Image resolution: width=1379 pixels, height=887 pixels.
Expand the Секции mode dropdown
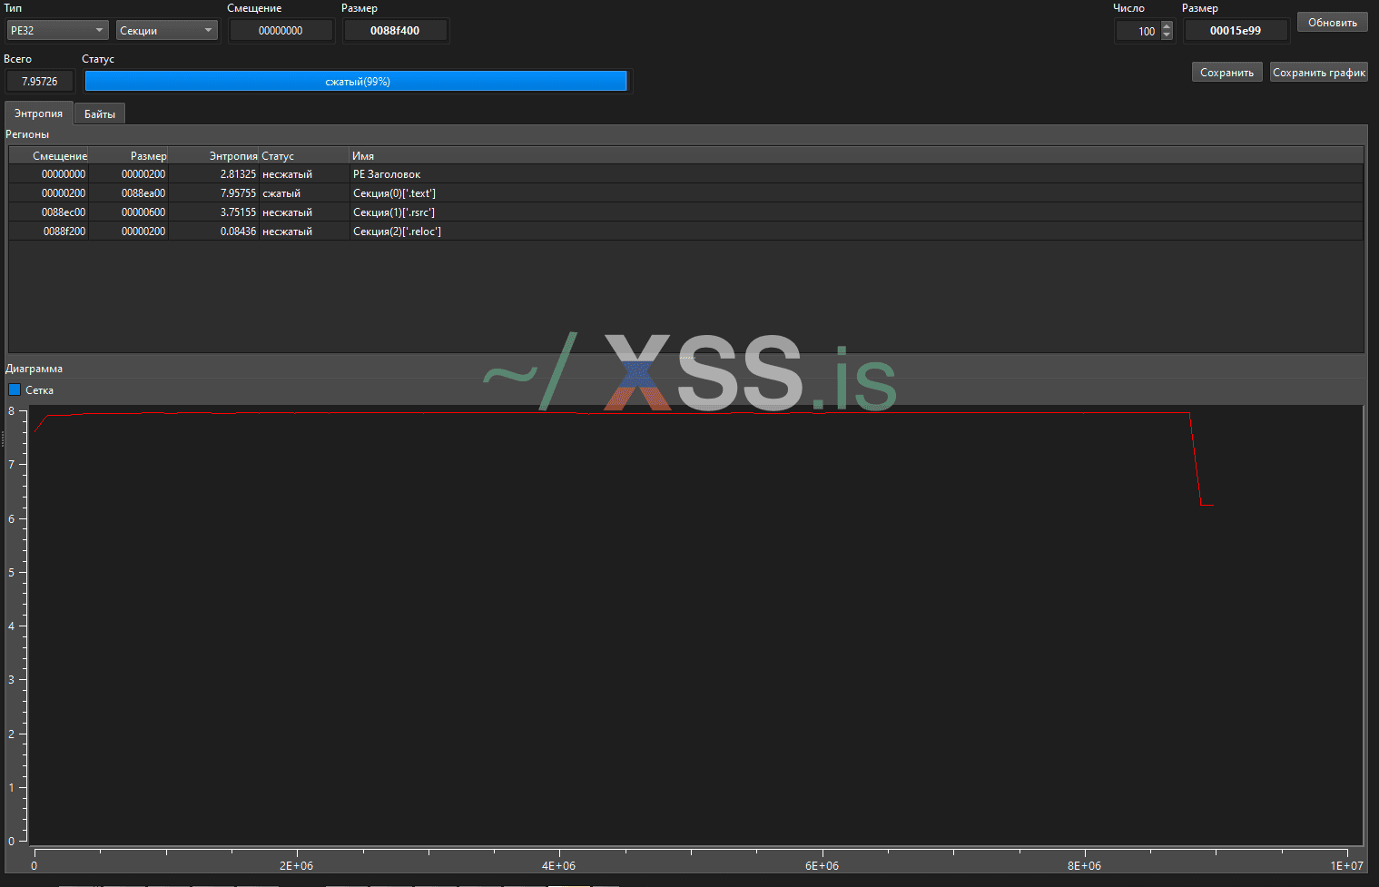pyautogui.click(x=167, y=31)
